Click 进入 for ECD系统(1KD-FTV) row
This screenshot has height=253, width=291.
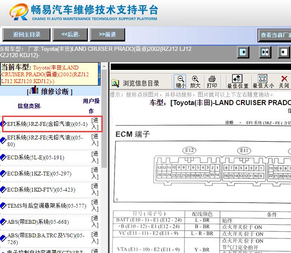(x=95, y=189)
